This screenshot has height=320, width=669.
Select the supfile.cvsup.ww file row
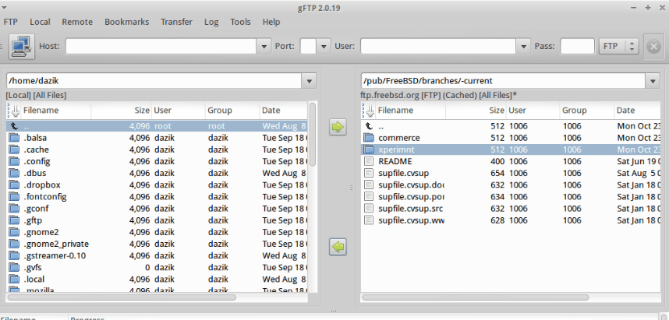pyautogui.click(x=511, y=220)
